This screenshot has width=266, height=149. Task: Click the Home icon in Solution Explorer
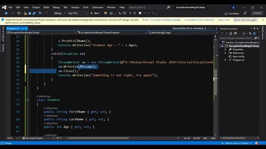coord(231,34)
